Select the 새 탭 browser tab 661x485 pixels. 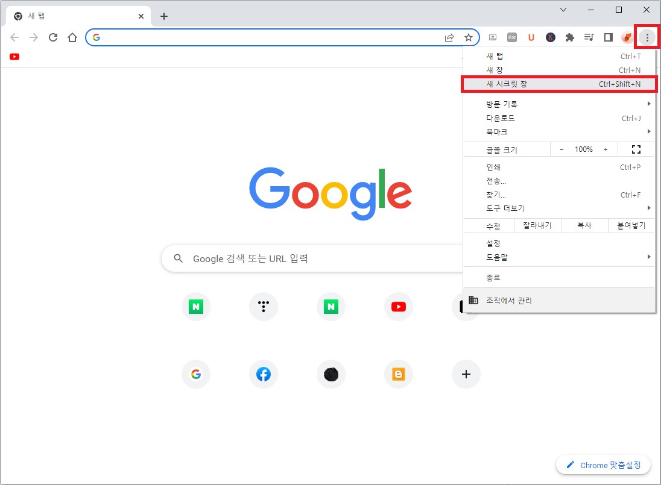coord(78,16)
